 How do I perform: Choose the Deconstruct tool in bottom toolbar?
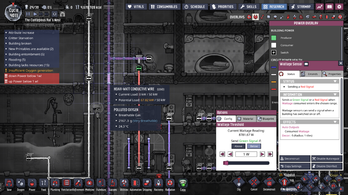tap(269, 184)
